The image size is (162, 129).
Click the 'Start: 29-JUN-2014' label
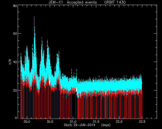(x=79, y=125)
